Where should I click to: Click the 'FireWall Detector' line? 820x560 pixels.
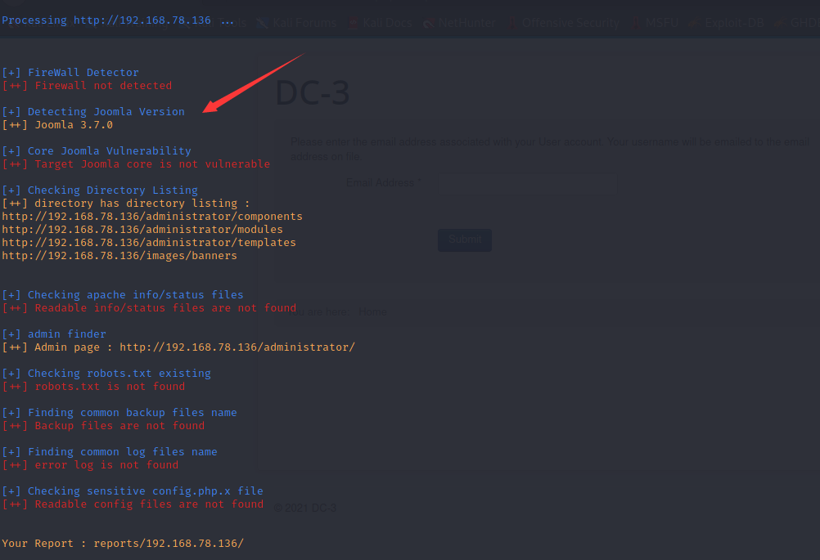tap(70, 73)
